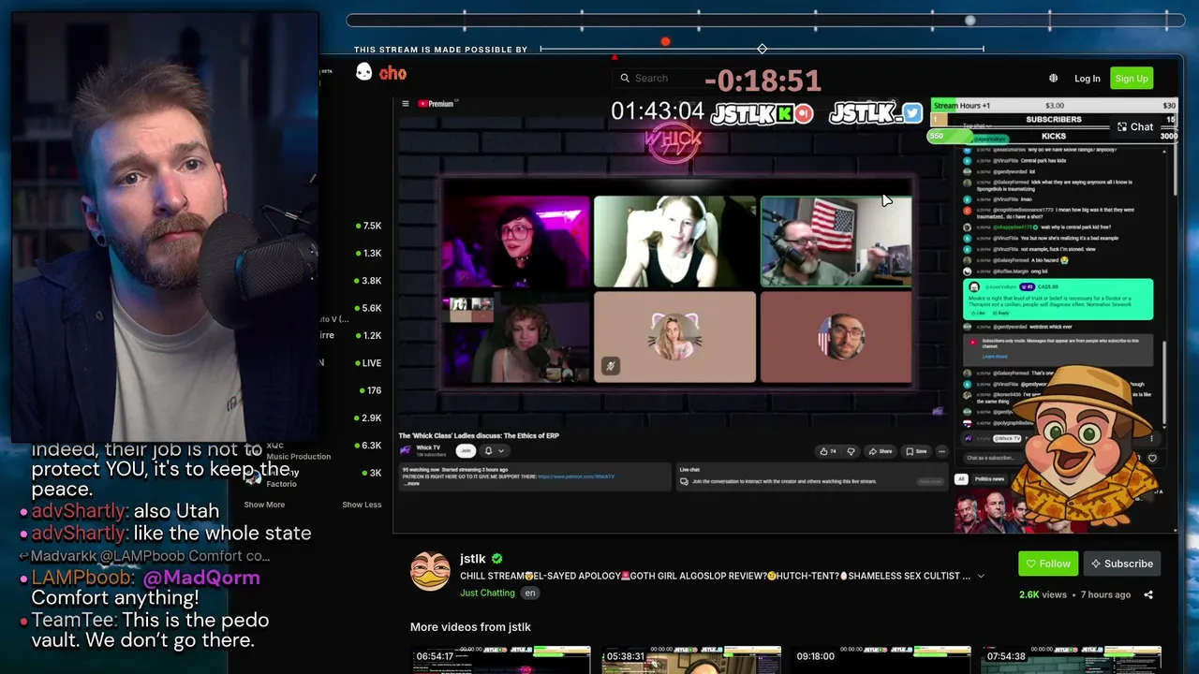This screenshot has height=674, width=1199.
Task: Click the muted microphone icon on the call tile
Action: pyautogui.click(x=610, y=366)
